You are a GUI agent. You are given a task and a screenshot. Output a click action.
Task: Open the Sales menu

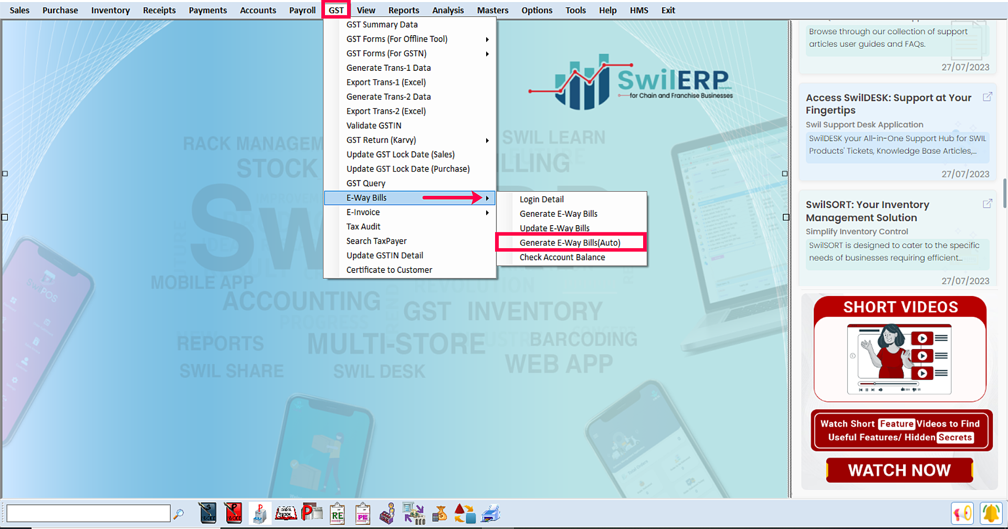[19, 10]
